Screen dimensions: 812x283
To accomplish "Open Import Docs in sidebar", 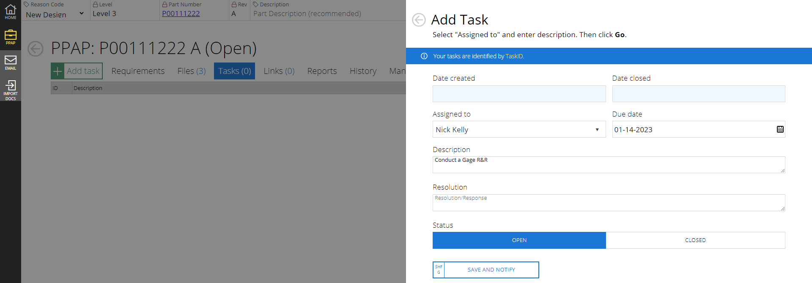I will pyautogui.click(x=11, y=90).
